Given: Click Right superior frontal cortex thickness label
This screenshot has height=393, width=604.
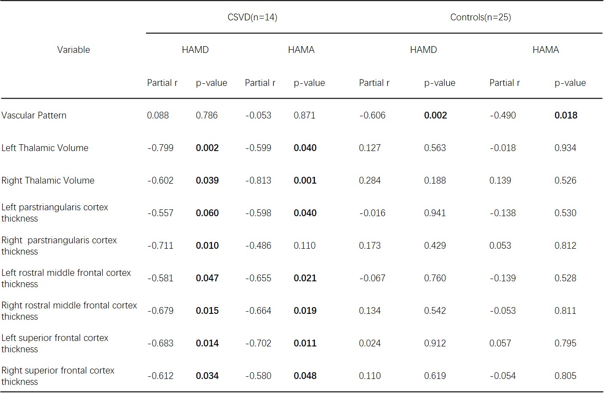Looking at the screenshot, I should point(58,375).
